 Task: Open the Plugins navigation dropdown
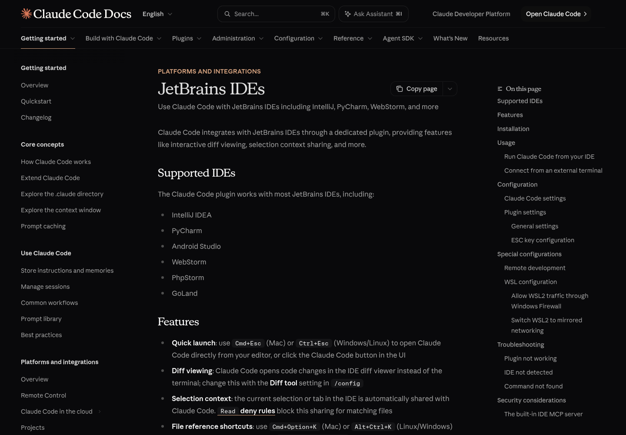click(187, 38)
